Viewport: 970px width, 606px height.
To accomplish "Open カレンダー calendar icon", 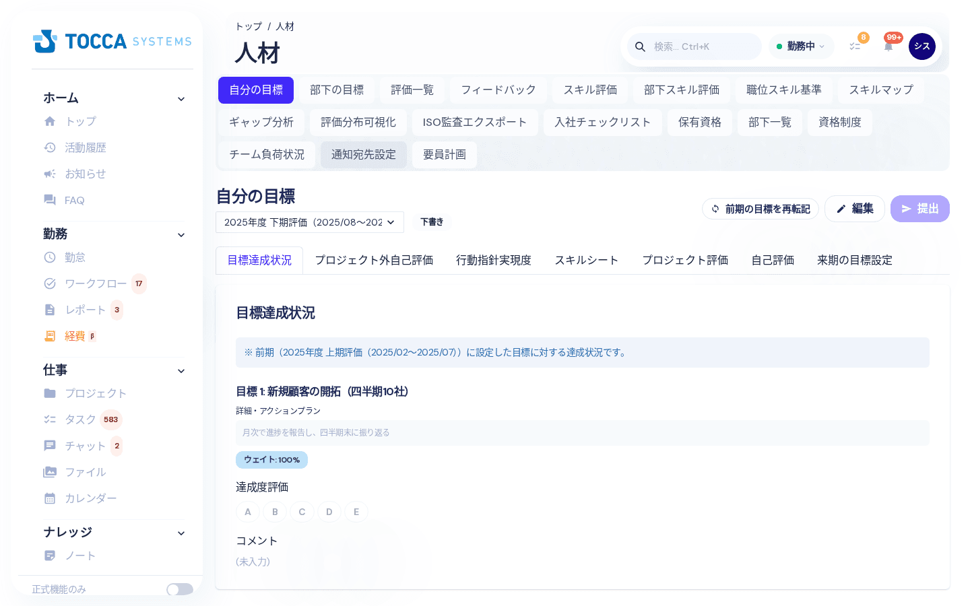I will (50, 498).
